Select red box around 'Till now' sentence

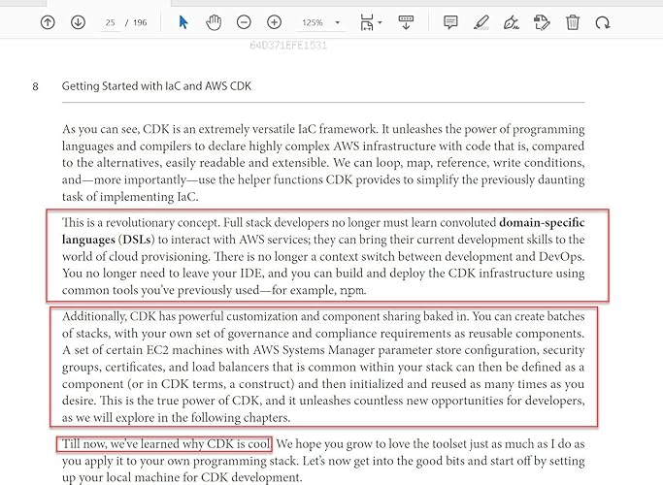point(164,444)
